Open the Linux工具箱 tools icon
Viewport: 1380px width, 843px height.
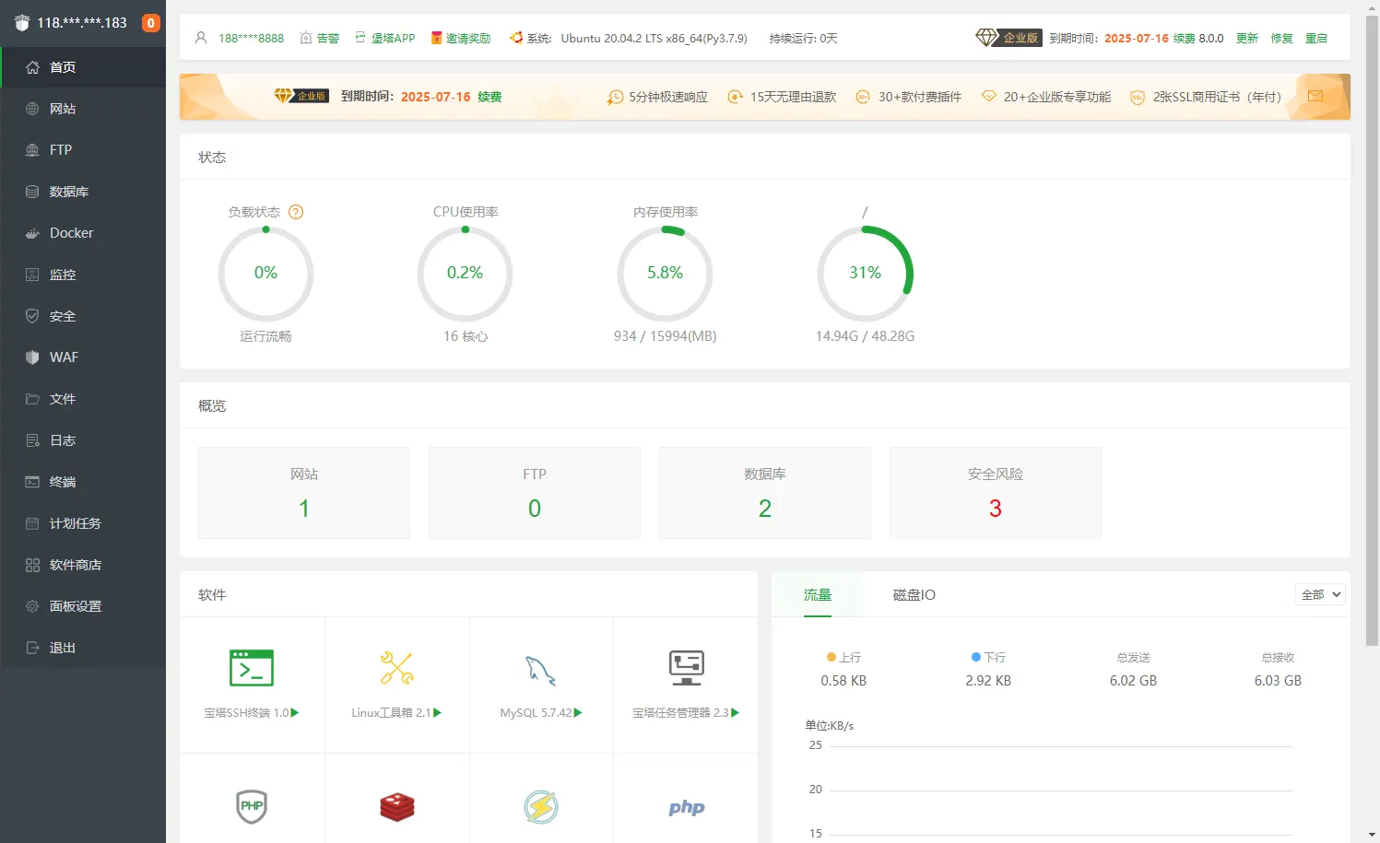point(396,668)
